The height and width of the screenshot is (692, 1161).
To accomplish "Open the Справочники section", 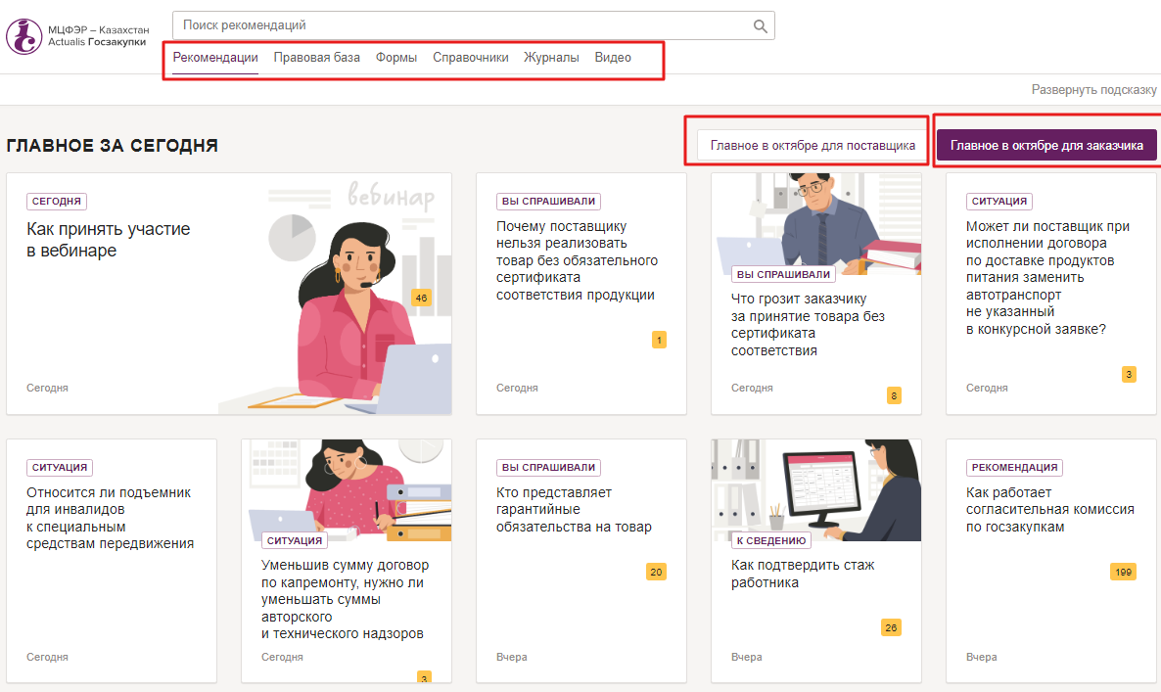I will coord(473,58).
